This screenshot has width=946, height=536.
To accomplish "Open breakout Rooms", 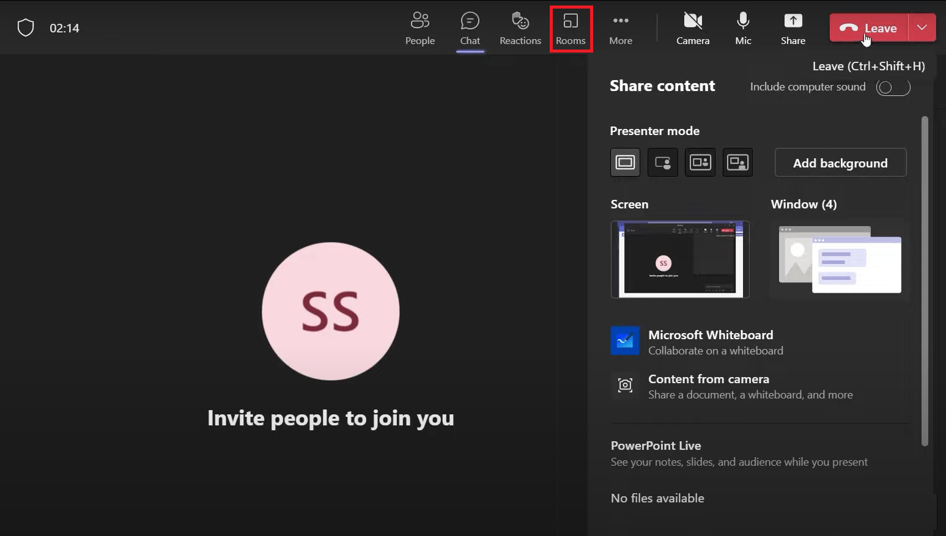I will tap(571, 29).
